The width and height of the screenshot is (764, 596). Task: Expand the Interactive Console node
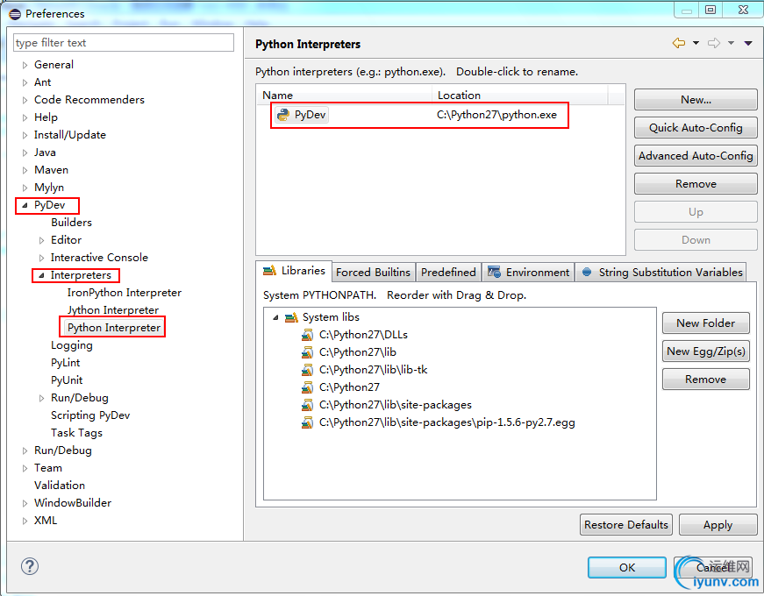(x=41, y=258)
